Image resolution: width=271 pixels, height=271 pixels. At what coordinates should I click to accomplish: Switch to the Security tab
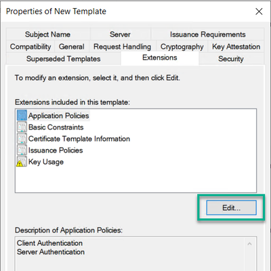(x=231, y=59)
